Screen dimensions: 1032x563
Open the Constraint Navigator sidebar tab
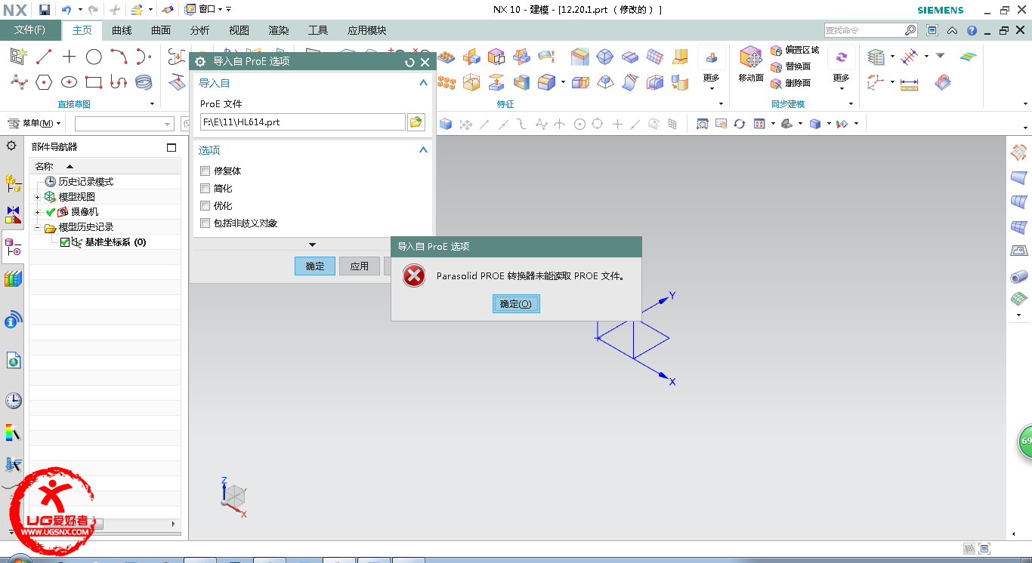[x=13, y=215]
